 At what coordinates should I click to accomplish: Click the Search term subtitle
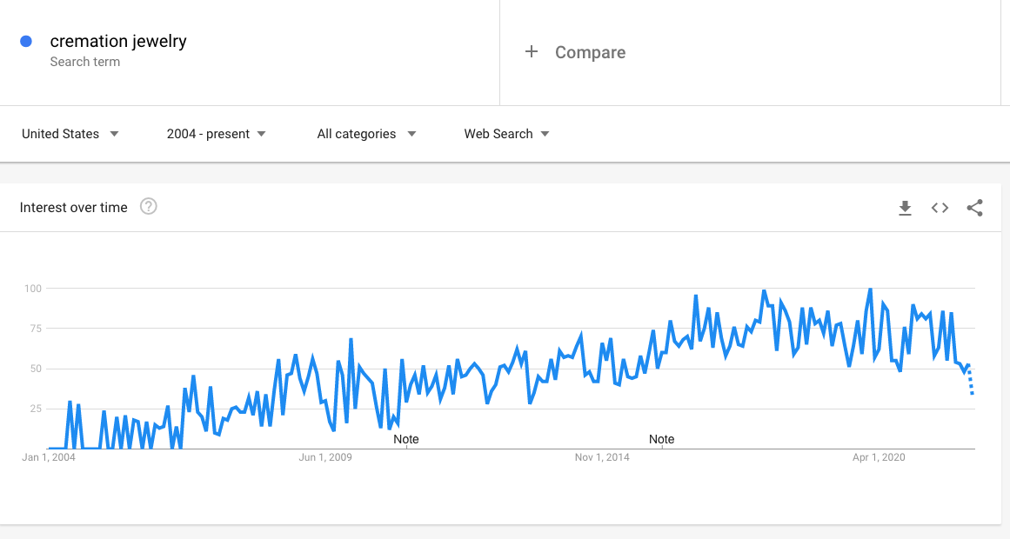point(85,62)
